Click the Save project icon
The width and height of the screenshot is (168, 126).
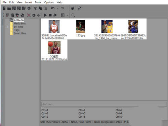[x=14, y=8]
